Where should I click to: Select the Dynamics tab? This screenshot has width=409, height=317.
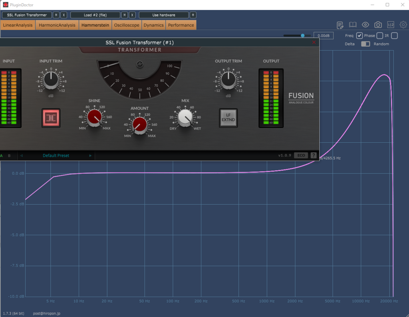point(153,25)
